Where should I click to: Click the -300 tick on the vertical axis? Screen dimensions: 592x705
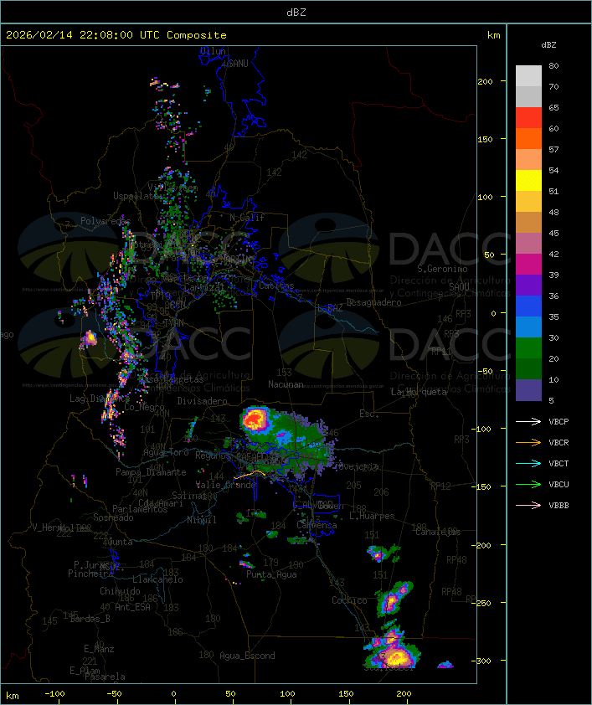point(481,661)
